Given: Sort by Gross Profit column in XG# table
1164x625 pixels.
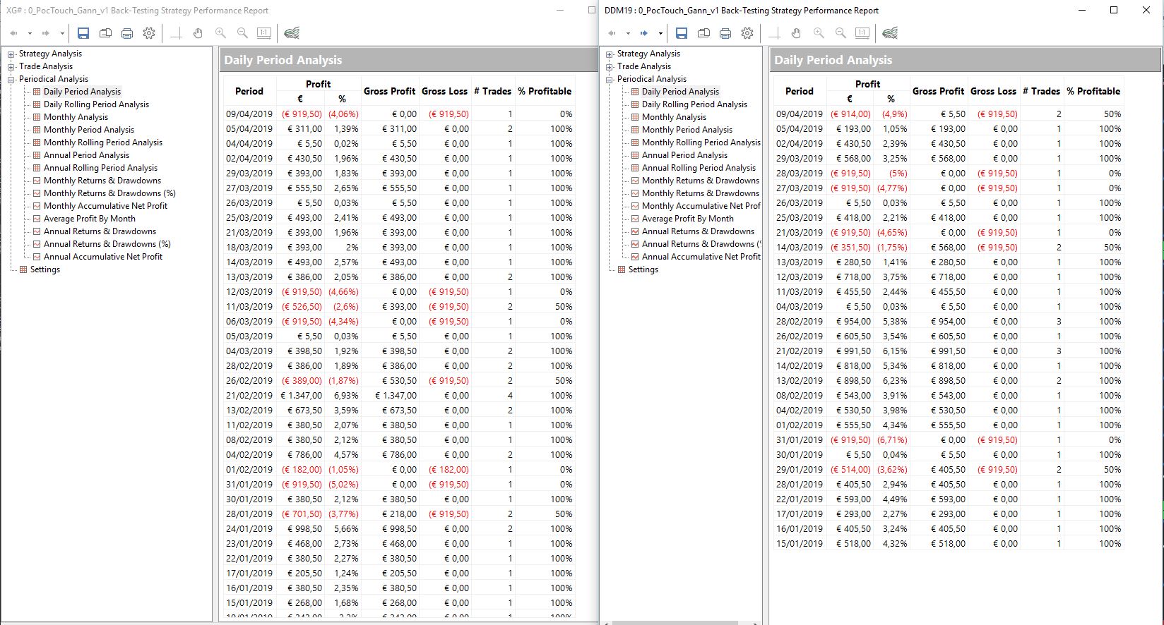Looking at the screenshot, I should coord(389,91).
